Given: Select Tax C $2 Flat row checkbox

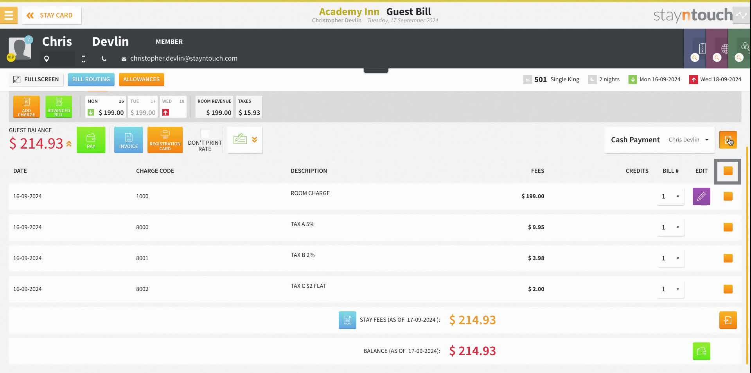Looking at the screenshot, I should click(x=728, y=289).
